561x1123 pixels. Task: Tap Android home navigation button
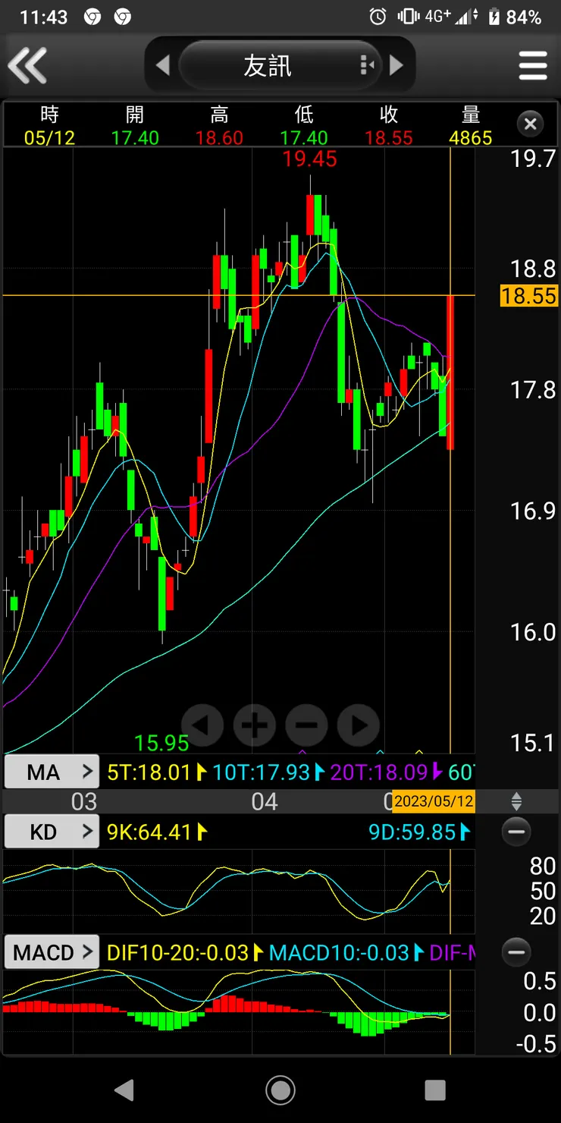point(280,1090)
